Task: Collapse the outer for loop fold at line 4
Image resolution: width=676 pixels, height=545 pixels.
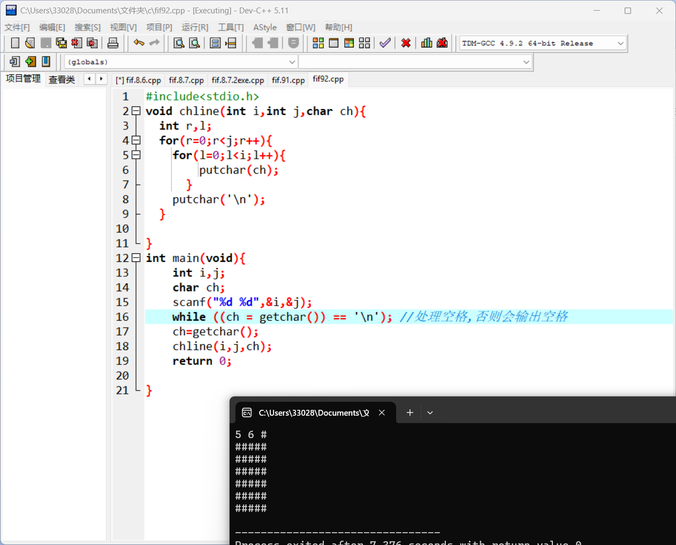Action: [136, 141]
